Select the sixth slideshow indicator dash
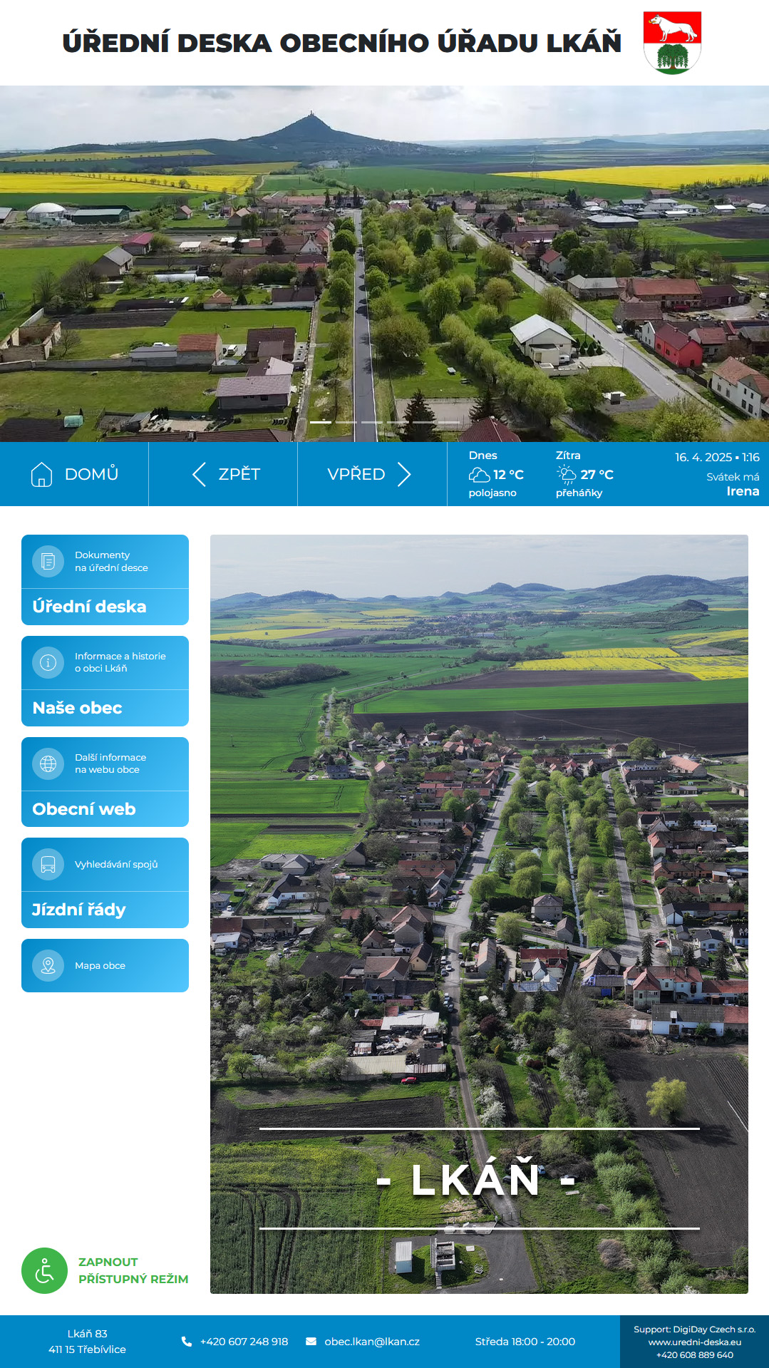Screen dimensions: 769x1368 pos(449,422)
